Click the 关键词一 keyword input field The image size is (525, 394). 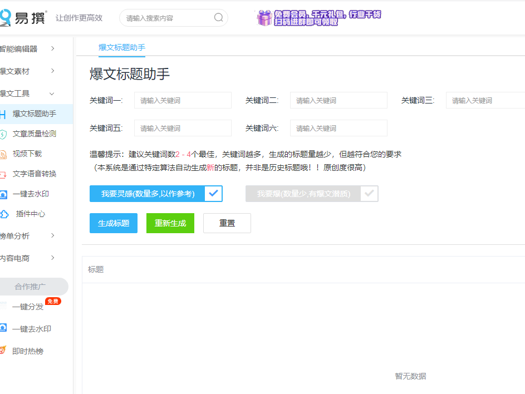(x=182, y=100)
